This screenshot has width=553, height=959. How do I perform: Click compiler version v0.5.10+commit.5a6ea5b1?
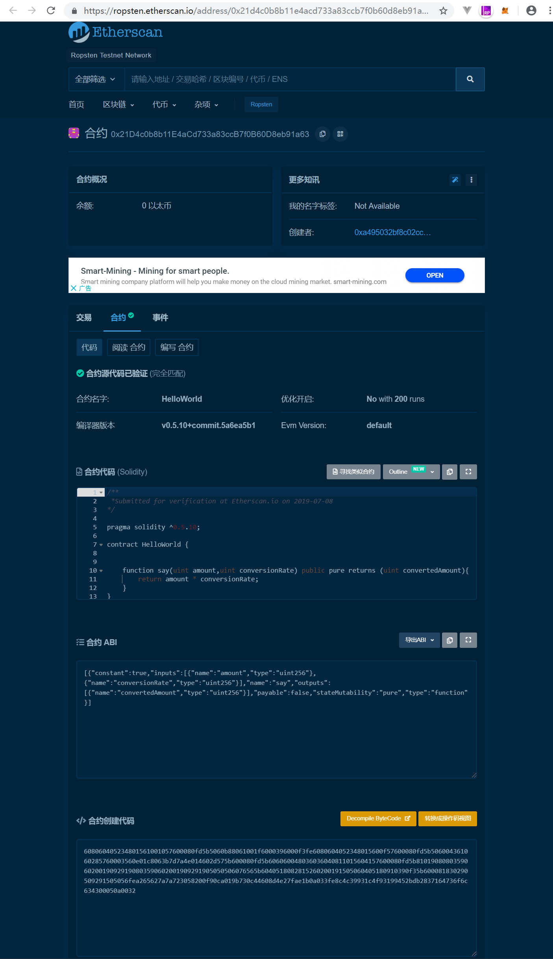point(209,425)
